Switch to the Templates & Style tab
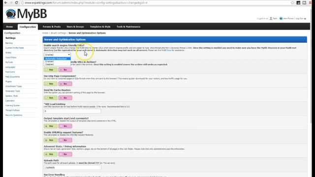This screenshot has height=177, width=315. click(100, 27)
